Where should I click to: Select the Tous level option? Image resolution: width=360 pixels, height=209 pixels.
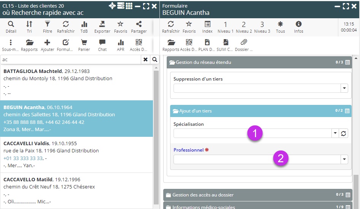[280, 27]
